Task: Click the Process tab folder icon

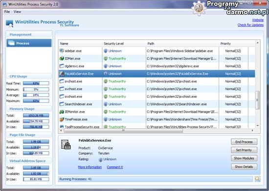Action: (11, 43)
